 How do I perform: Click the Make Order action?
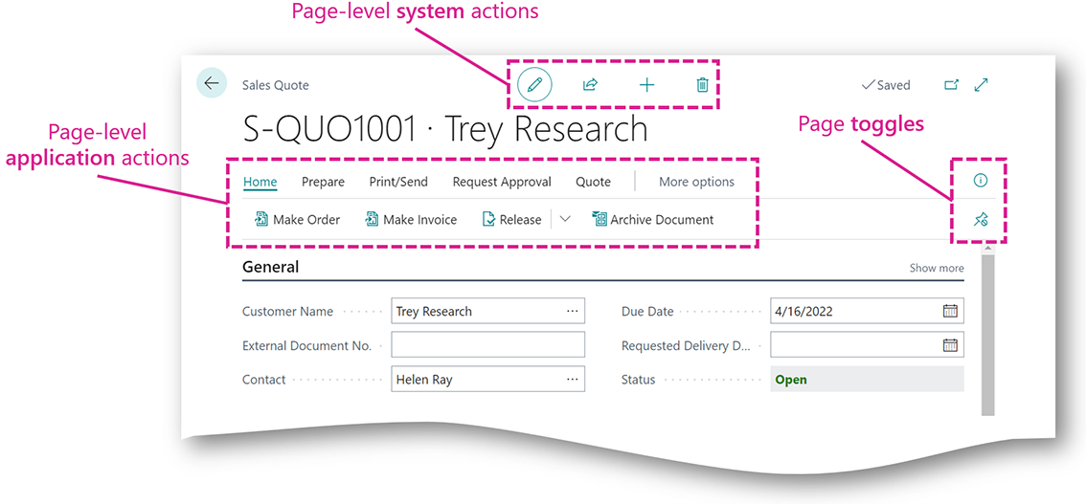coord(297,220)
